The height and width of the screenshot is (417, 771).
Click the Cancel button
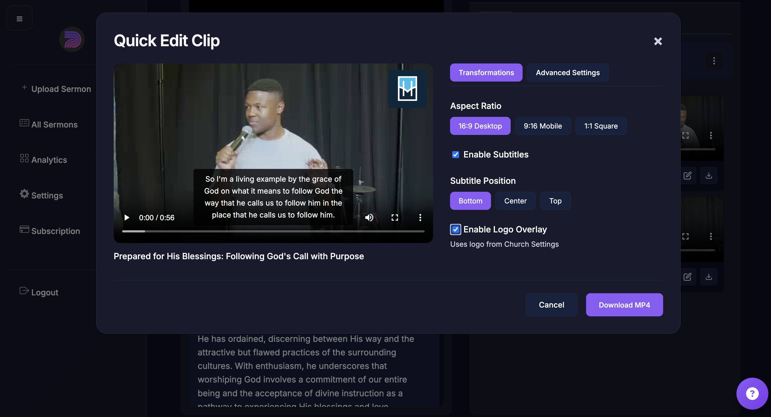click(x=551, y=305)
